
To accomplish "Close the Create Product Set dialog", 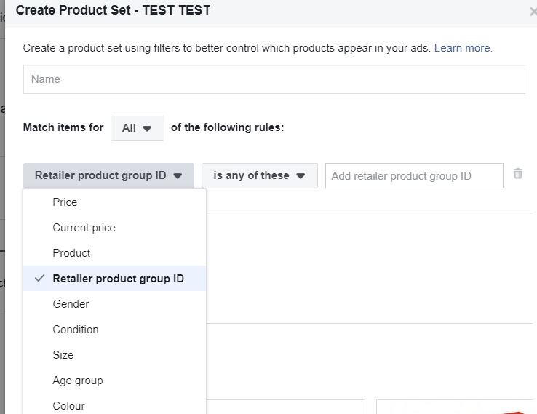I will coord(533,12).
